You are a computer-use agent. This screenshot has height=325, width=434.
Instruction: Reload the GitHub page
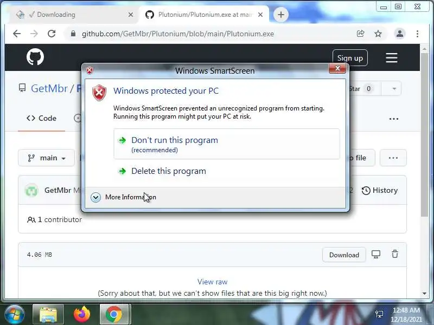click(52, 34)
